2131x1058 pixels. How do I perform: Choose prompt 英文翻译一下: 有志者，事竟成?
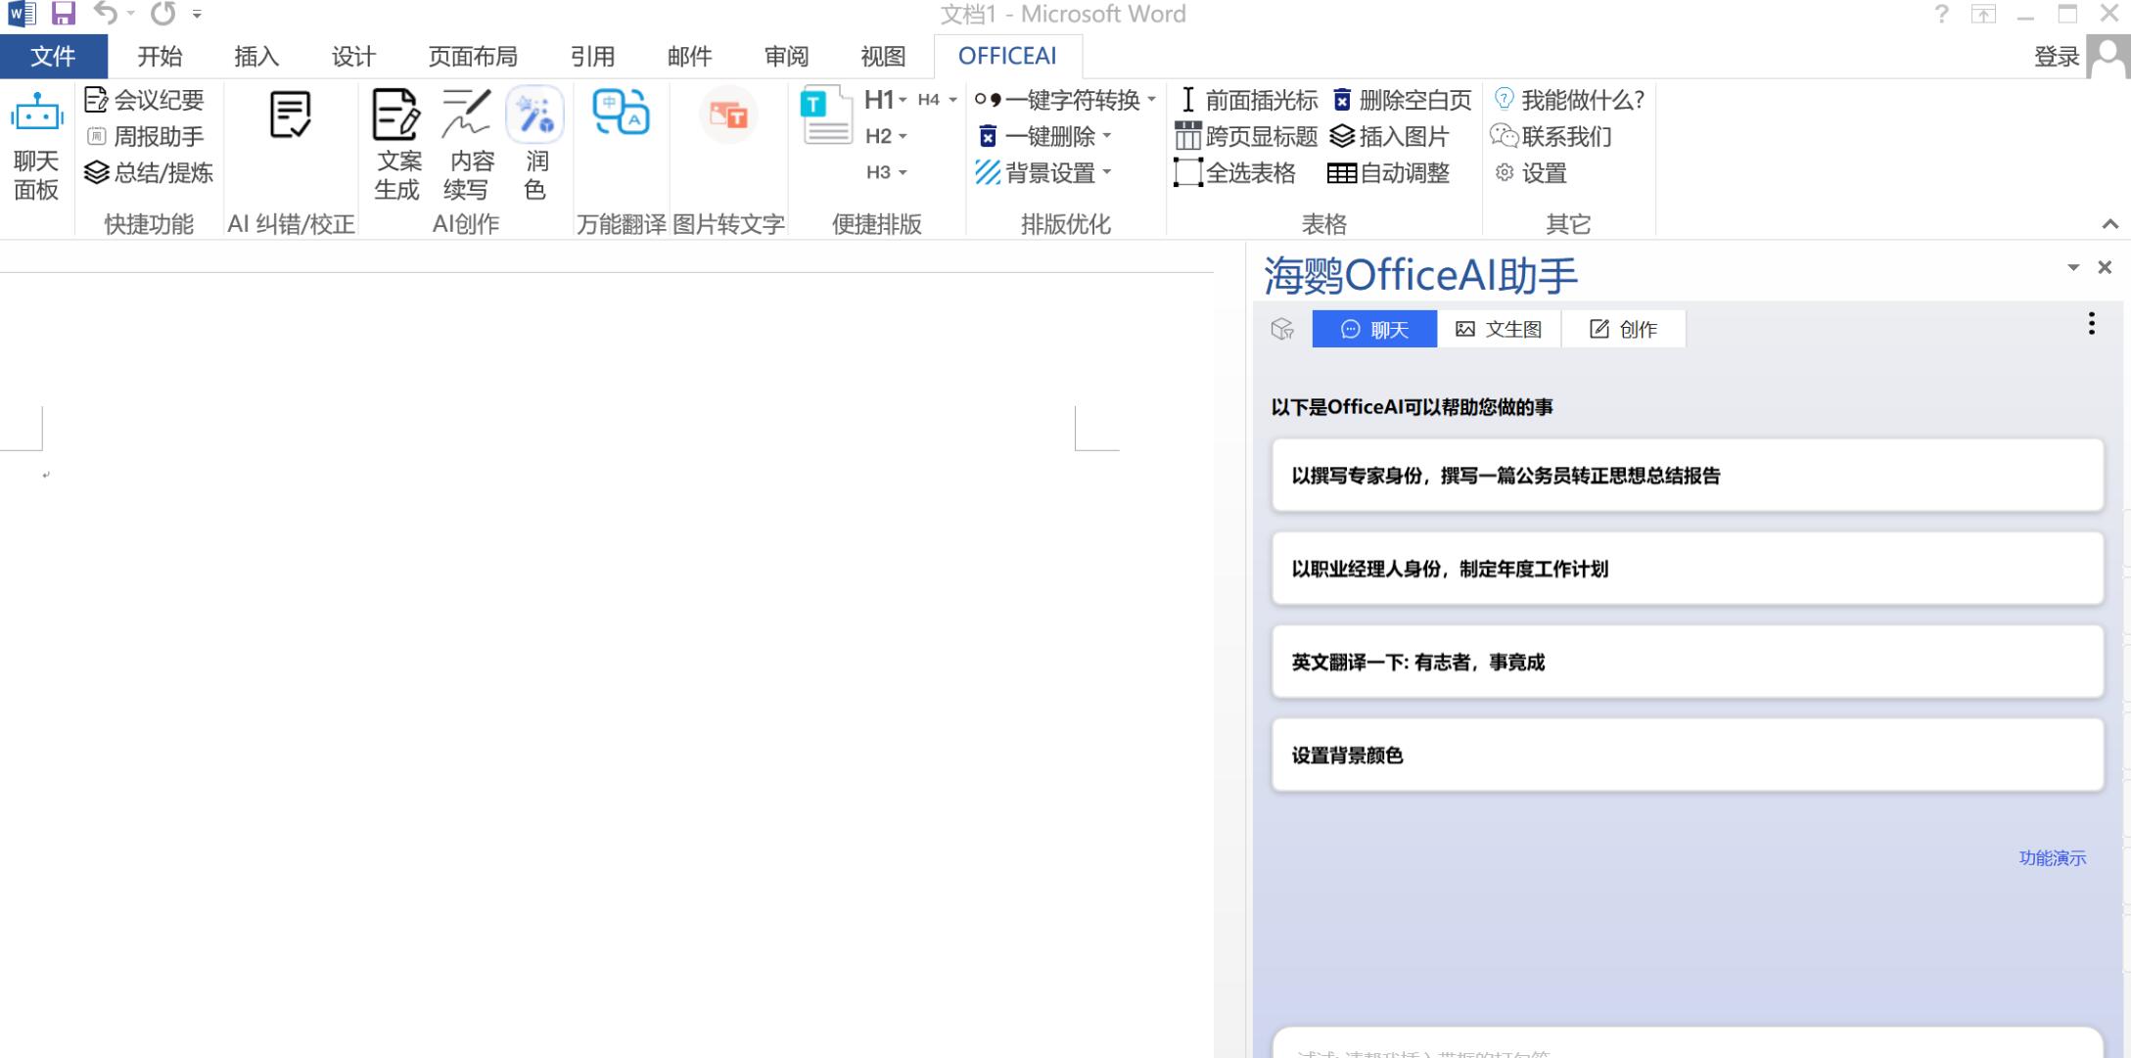click(x=1687, y=662)
